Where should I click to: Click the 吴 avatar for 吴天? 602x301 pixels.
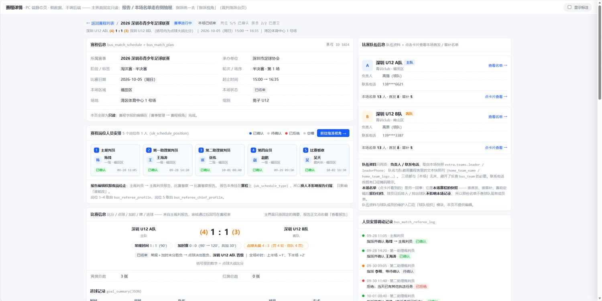tap(307, 160)
